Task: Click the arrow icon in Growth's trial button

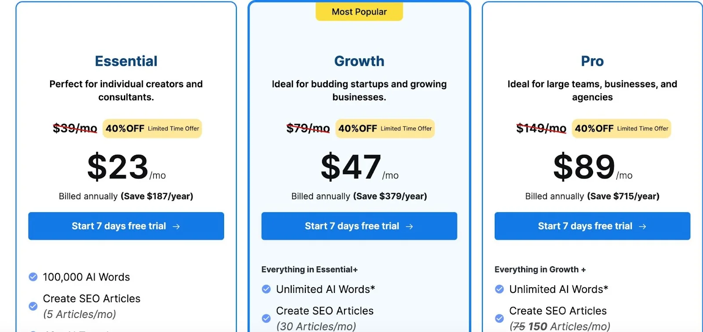Action: (x=409, y=226)
